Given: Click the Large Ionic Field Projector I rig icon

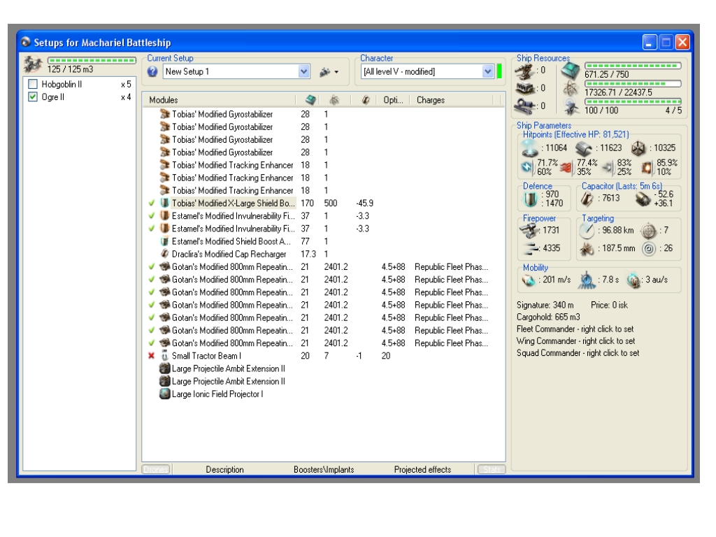Looking at the screenshot, I should [x=165, y=394].
